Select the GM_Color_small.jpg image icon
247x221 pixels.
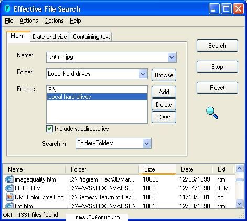[x=9, y=197]
